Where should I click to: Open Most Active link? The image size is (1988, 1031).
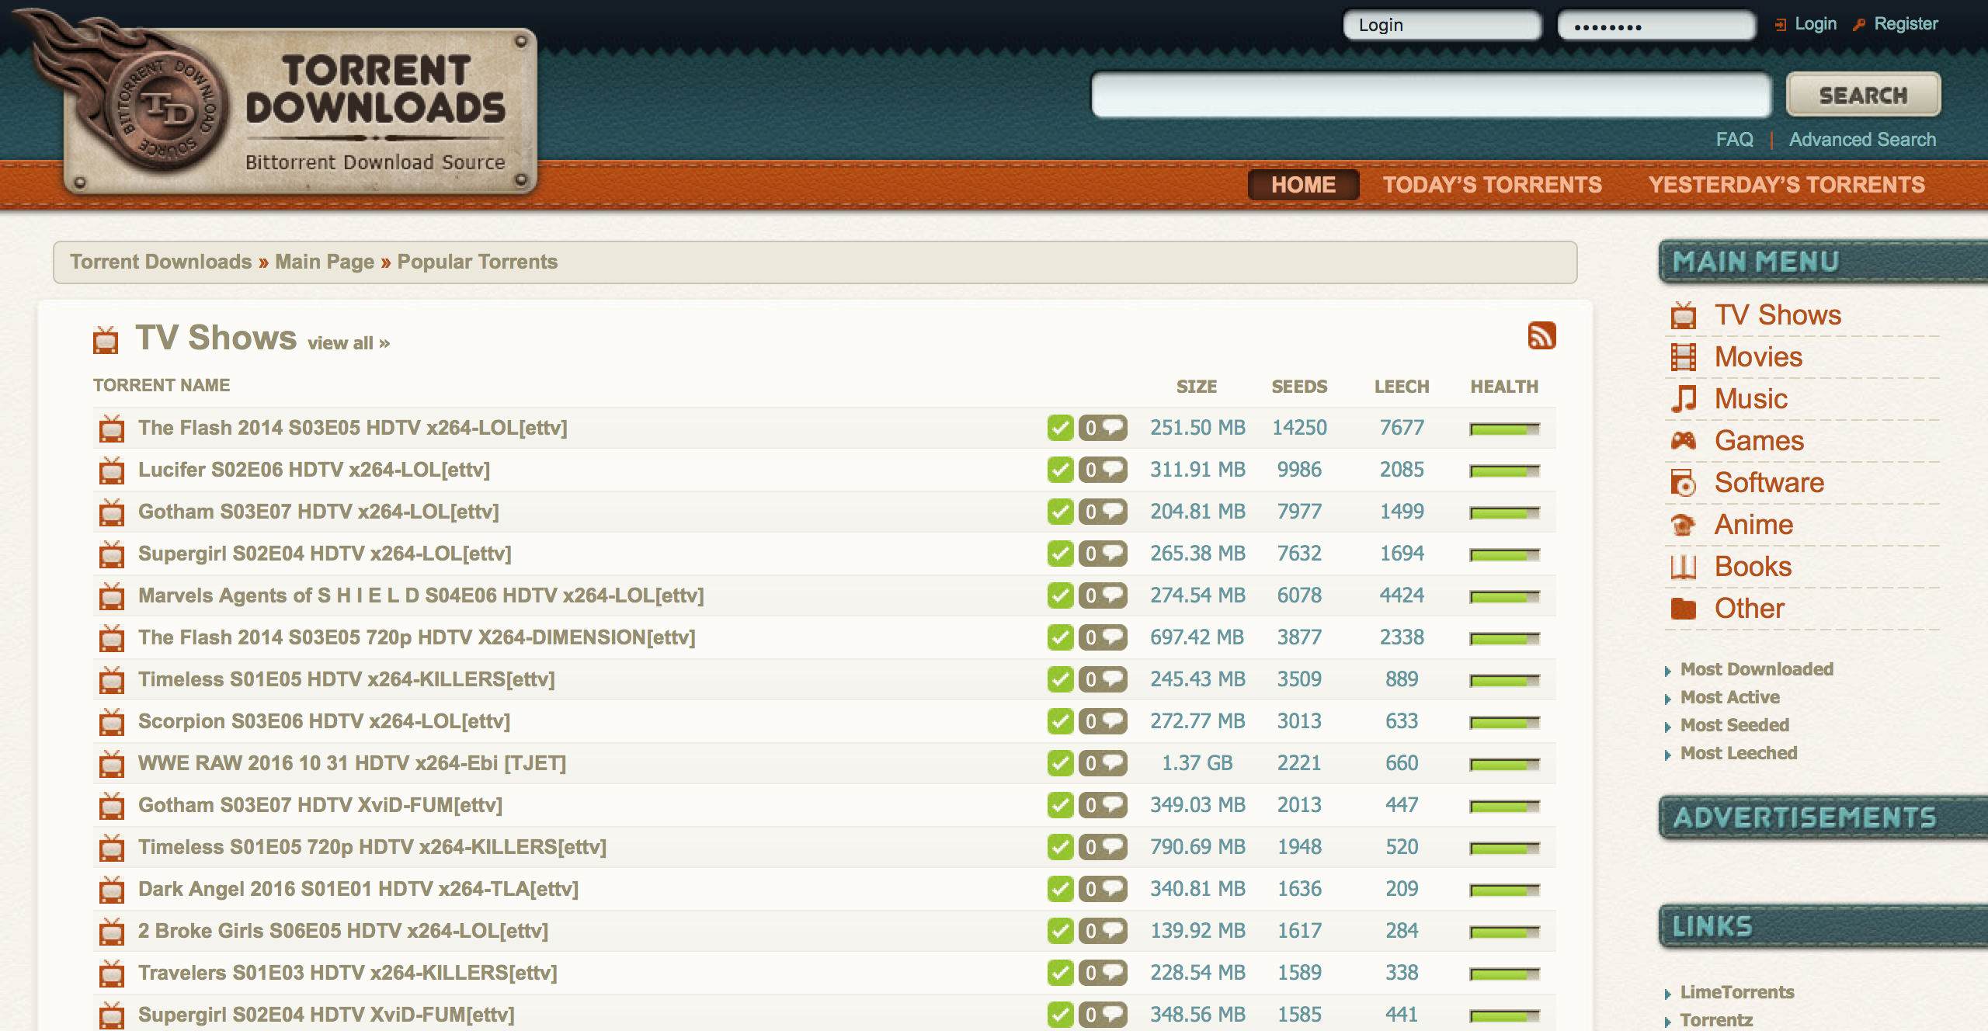point(1730,697)
